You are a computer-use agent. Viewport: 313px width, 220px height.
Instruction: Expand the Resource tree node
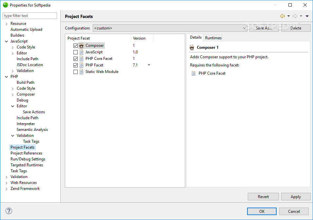(6, 24)
